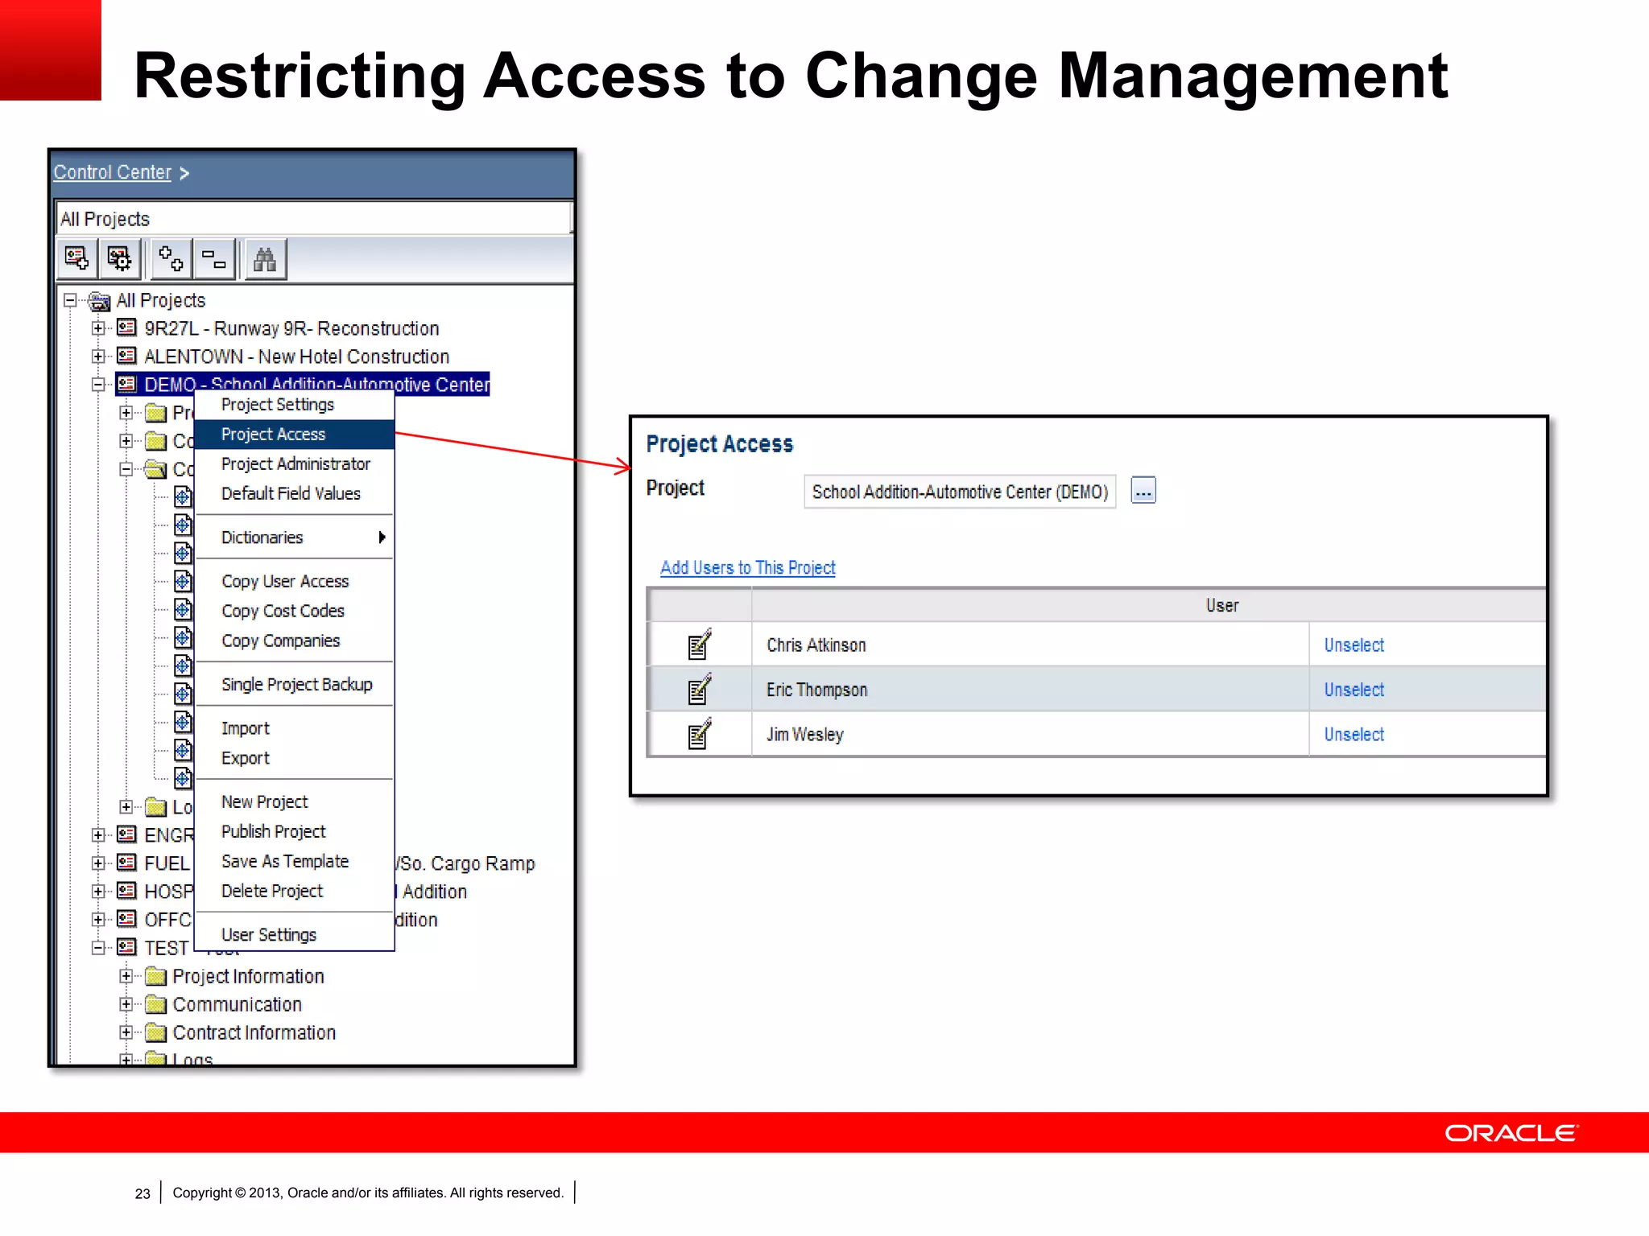Screen dimensions: 1649x1236
Task: Expand the Contract Information folder
Action: tap(126, 1032)
